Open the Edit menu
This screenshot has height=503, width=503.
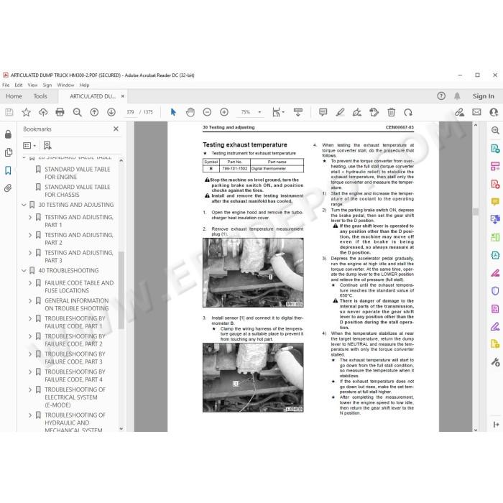tap(19, 85)
